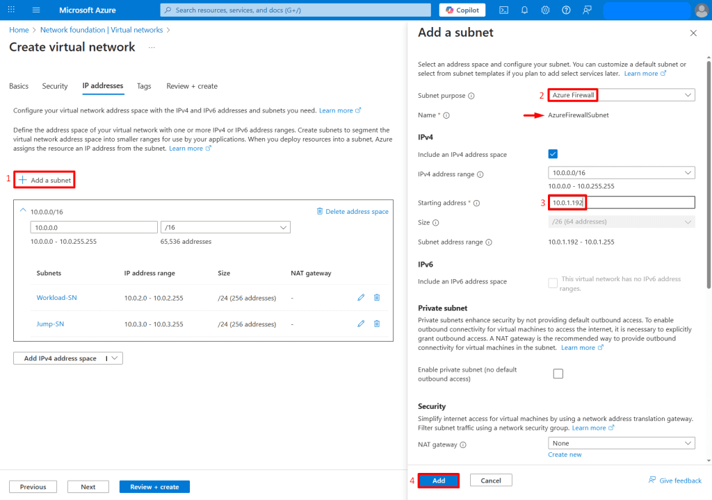712x500 pixels.
Task: Collapse the 10.0.0.0/16 address space
Action: (x=22, y=210)
